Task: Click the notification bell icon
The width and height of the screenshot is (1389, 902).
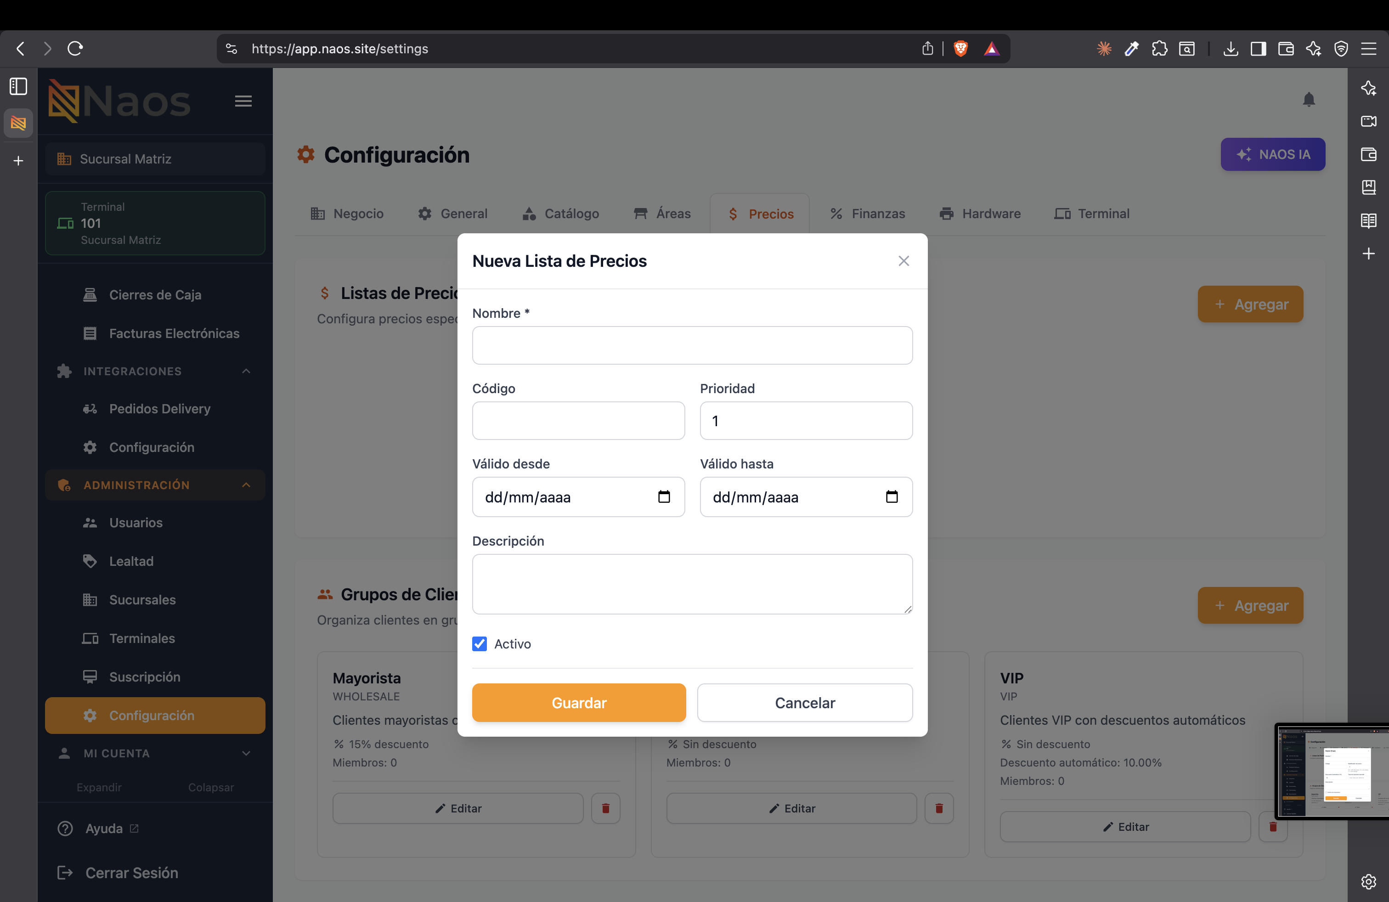Action: click(x=1309, y=100)
